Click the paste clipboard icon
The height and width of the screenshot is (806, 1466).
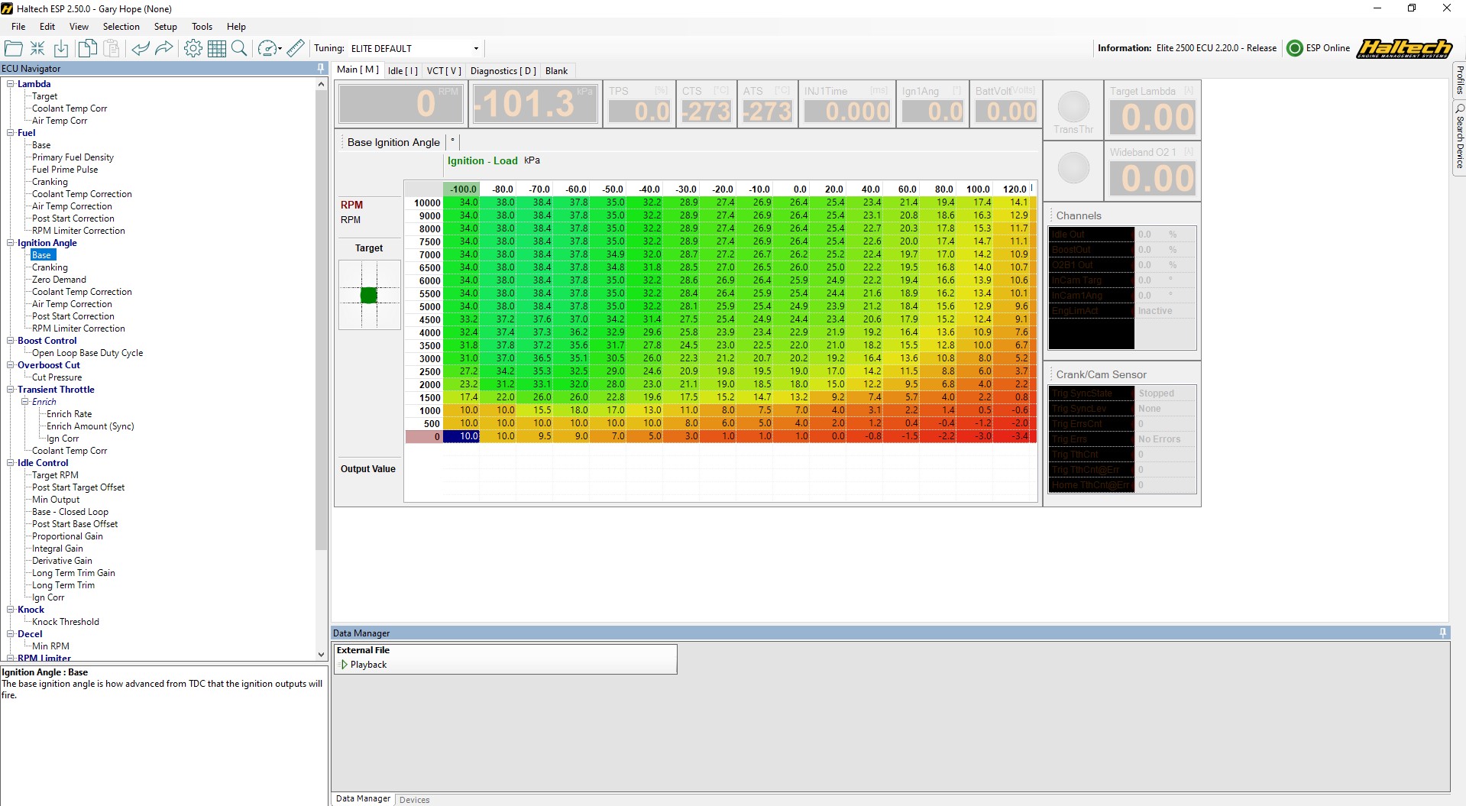pos(112,48)
